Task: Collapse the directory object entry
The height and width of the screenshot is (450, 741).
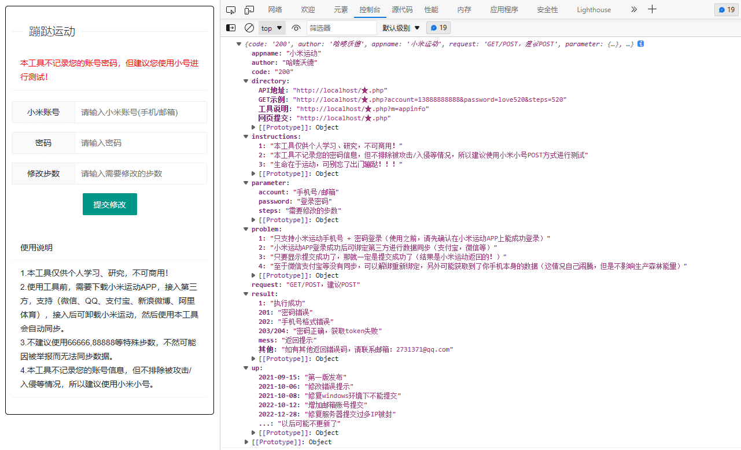Action: [245, 80]
